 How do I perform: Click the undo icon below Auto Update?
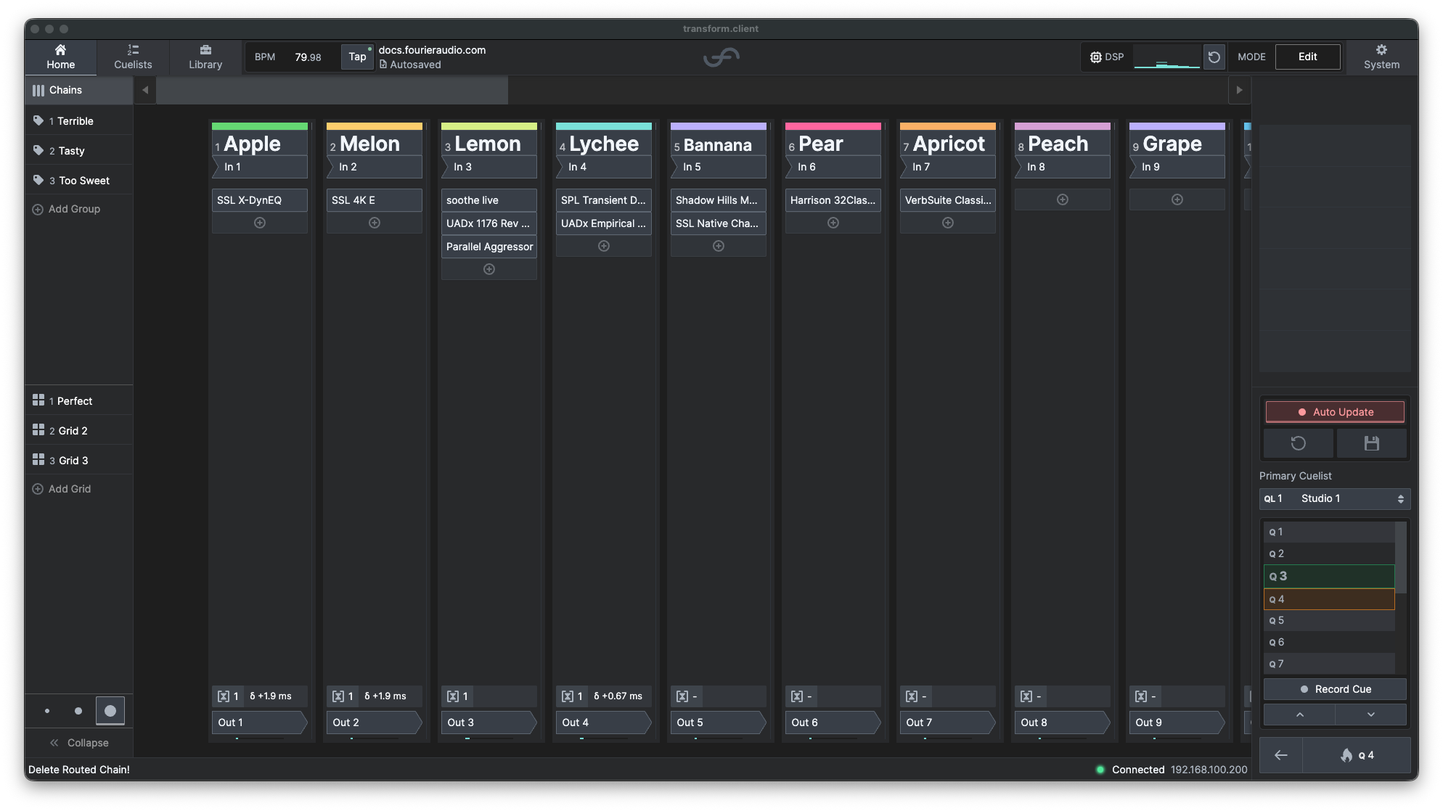[x=1298, y=443]
